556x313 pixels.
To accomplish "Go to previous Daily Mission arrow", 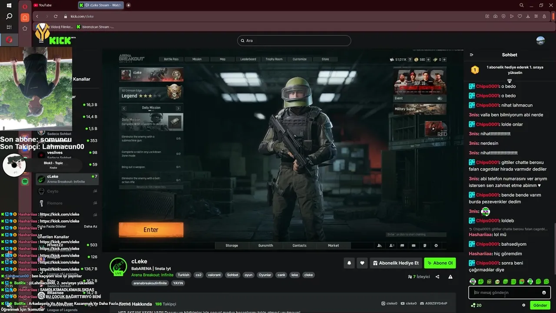I will point(124,108).
